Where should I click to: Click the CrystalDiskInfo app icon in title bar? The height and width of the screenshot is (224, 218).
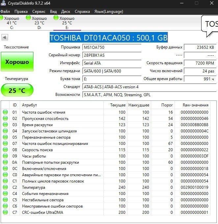(3, 3)
